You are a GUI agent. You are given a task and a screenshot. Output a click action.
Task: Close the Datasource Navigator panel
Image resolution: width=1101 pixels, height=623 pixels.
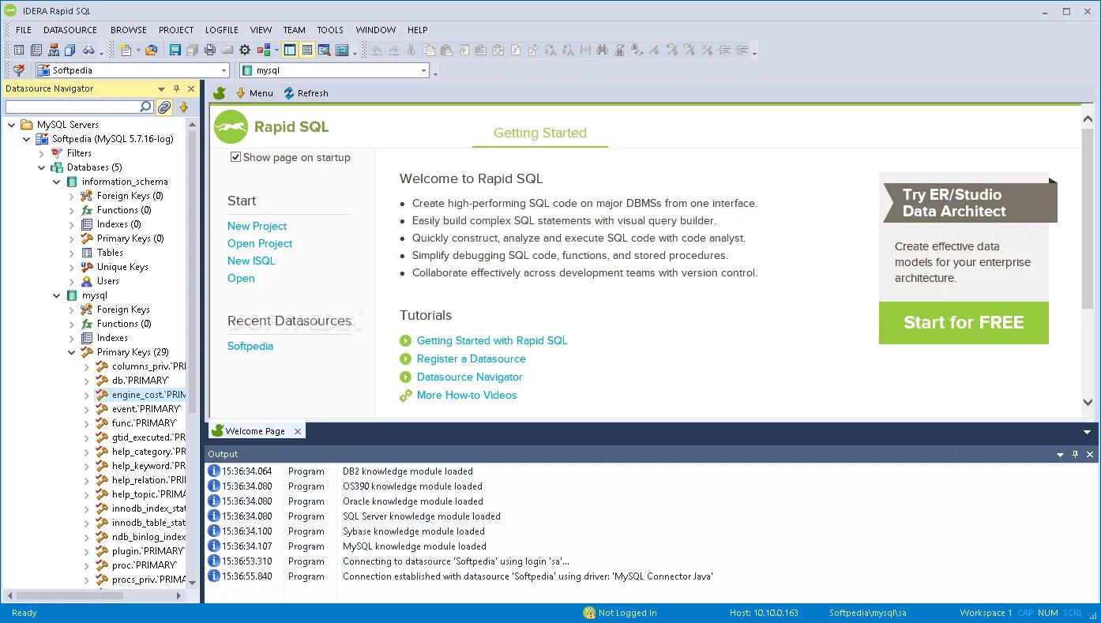click(x=190, y=89)
